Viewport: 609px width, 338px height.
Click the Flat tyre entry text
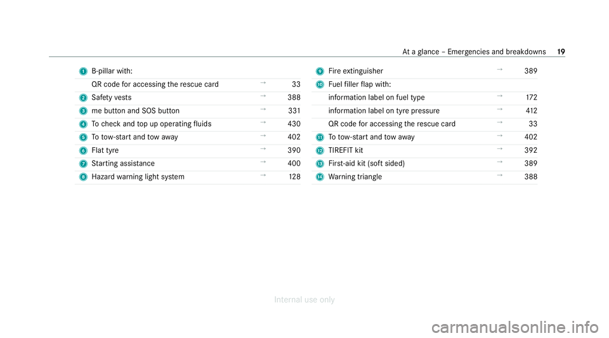[x=105, y=150]
